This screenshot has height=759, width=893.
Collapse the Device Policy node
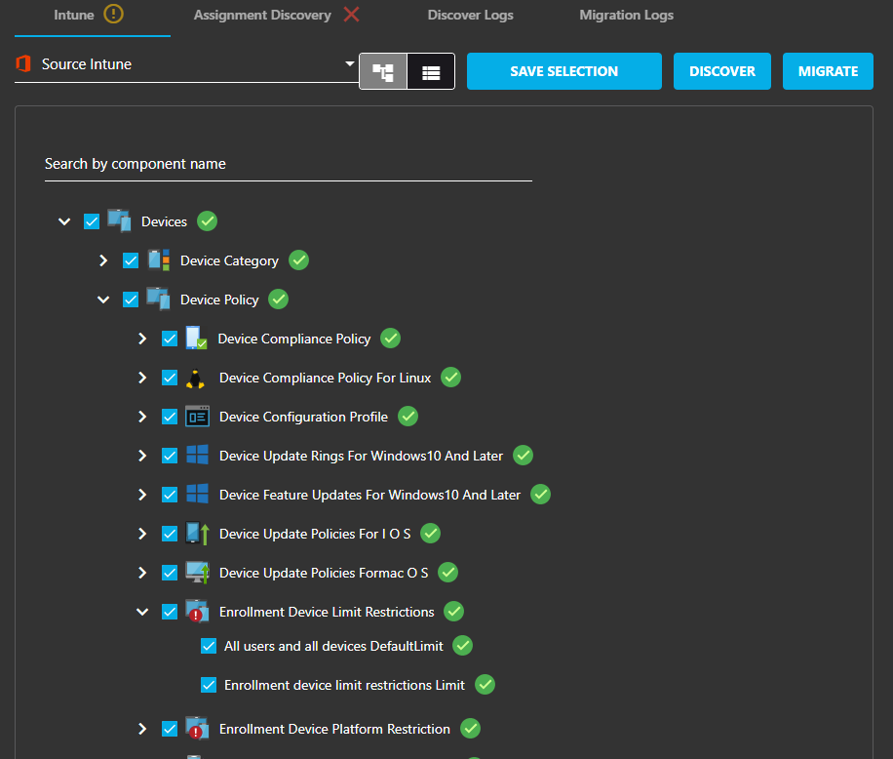click(103, 300)
